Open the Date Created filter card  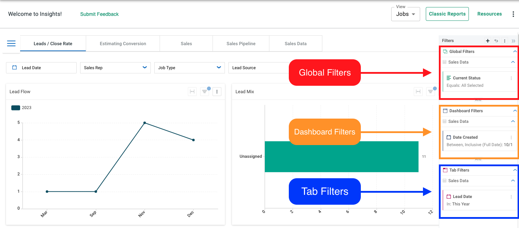coord(479,141)
